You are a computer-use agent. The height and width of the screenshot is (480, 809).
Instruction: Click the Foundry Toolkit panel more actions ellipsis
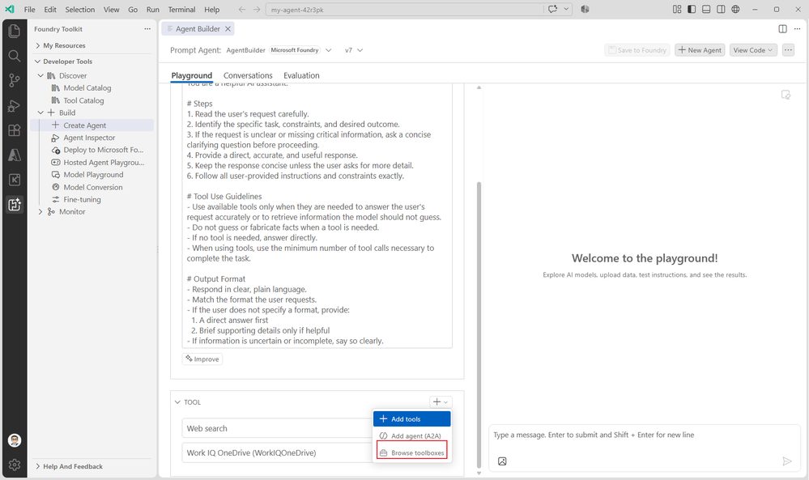point(147,29)
